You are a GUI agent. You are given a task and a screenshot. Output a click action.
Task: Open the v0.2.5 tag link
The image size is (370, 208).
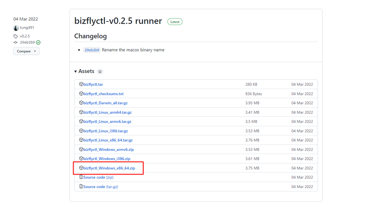click(x=25, y=36)
